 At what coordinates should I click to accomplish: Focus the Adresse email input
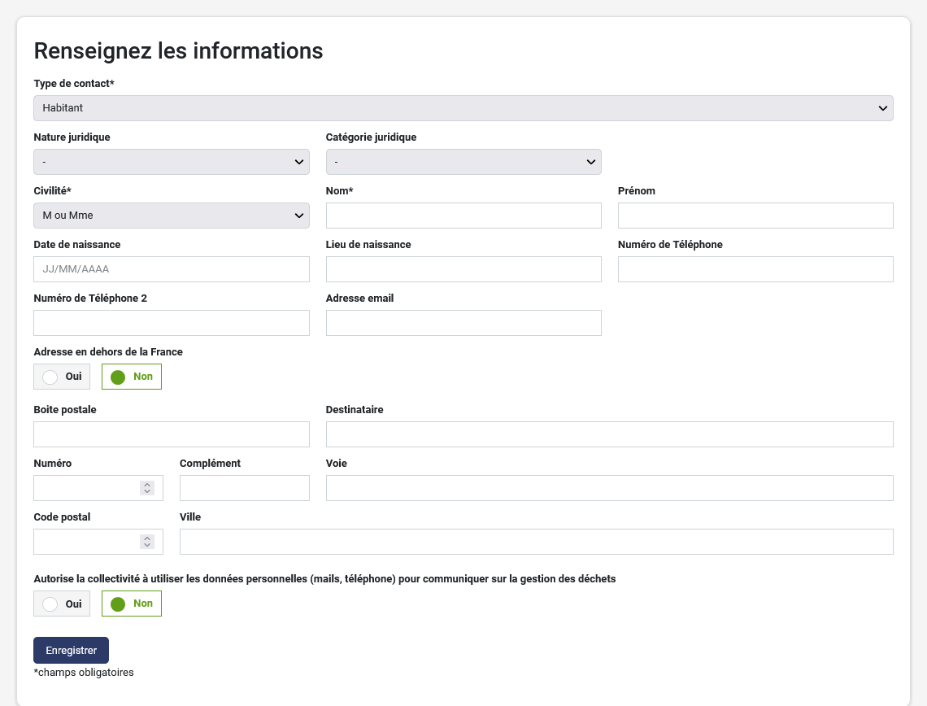(463, 323)
